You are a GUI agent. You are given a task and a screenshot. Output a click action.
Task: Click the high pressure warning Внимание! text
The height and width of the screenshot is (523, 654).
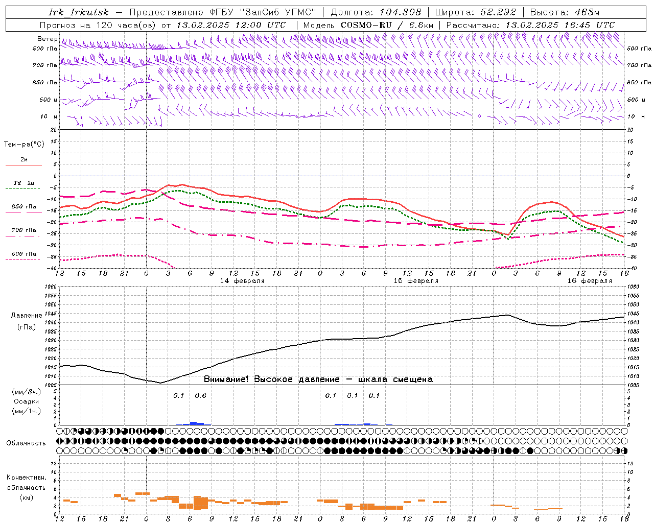(318, 379)
